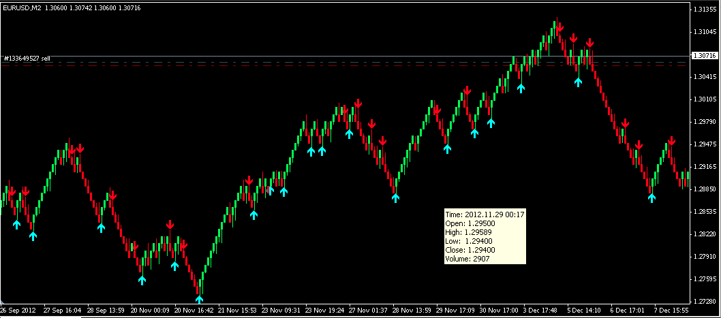Click the tooltip line Low: 1.29400
This screenshot has width=721, height=318.
[x=470, y=241]
